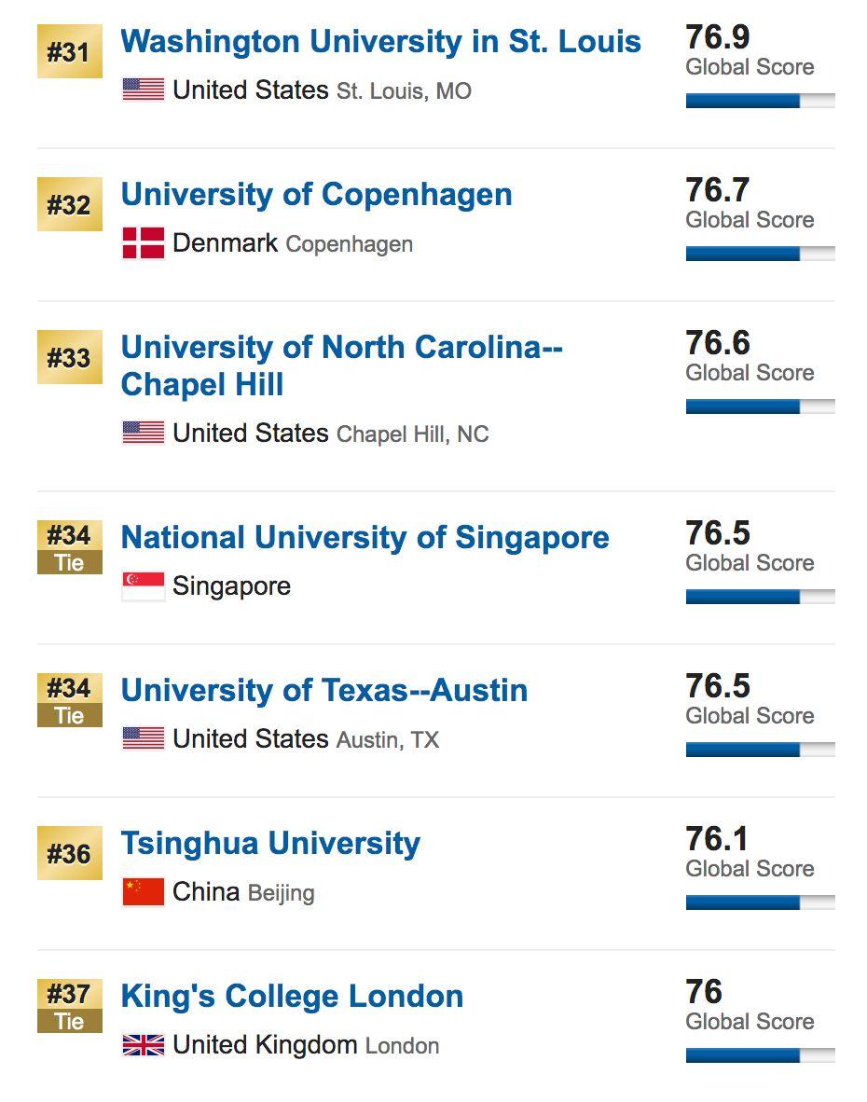The width and height of the screenshot is (867, 1102).
Task: Click the US flag under Washington University
Action: [144, 90]
